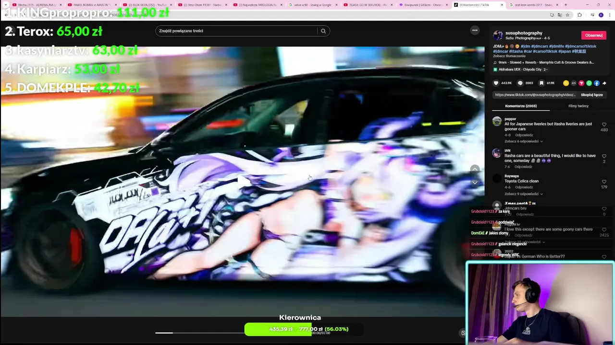
Task: Reply to pepper via 'Odpowiedz'
Action: coord(524,135)
